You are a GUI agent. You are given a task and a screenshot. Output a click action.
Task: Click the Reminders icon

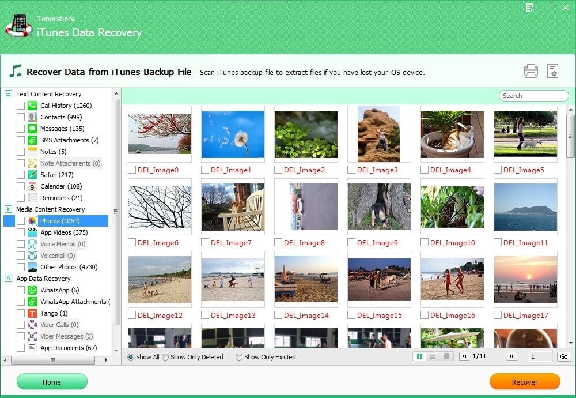(x=32, y=197)
